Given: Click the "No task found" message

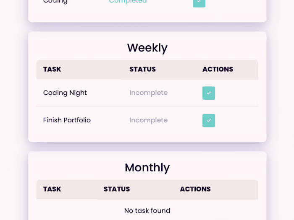Looking at the screenshot, I should pos(147,211).
